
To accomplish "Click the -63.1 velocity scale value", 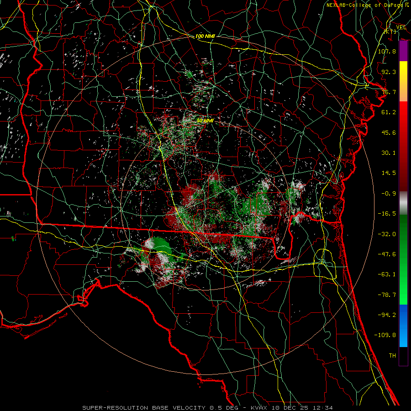I will pos(387,274).
